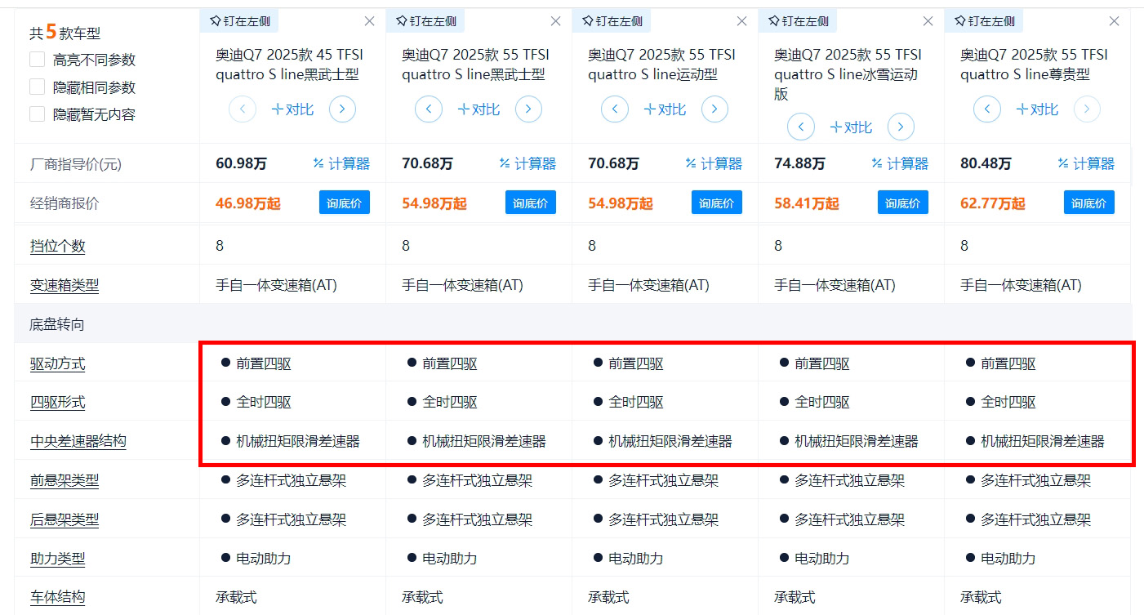Viewport: 1144px width, 615px height.
Task: Select 共5款车型 count text
Action: point(65,33)
